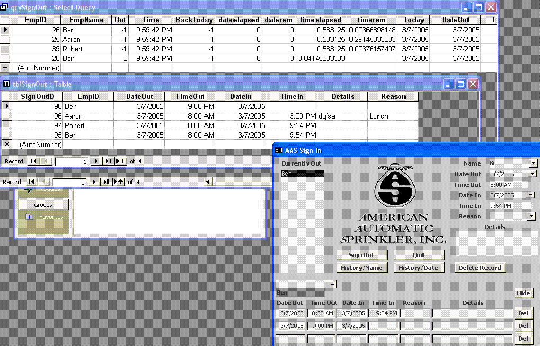Go to previous record in qrySignOut navigation
Viewport: 540px width, 346px height.
pyautogui.click(x=43, y=182)
